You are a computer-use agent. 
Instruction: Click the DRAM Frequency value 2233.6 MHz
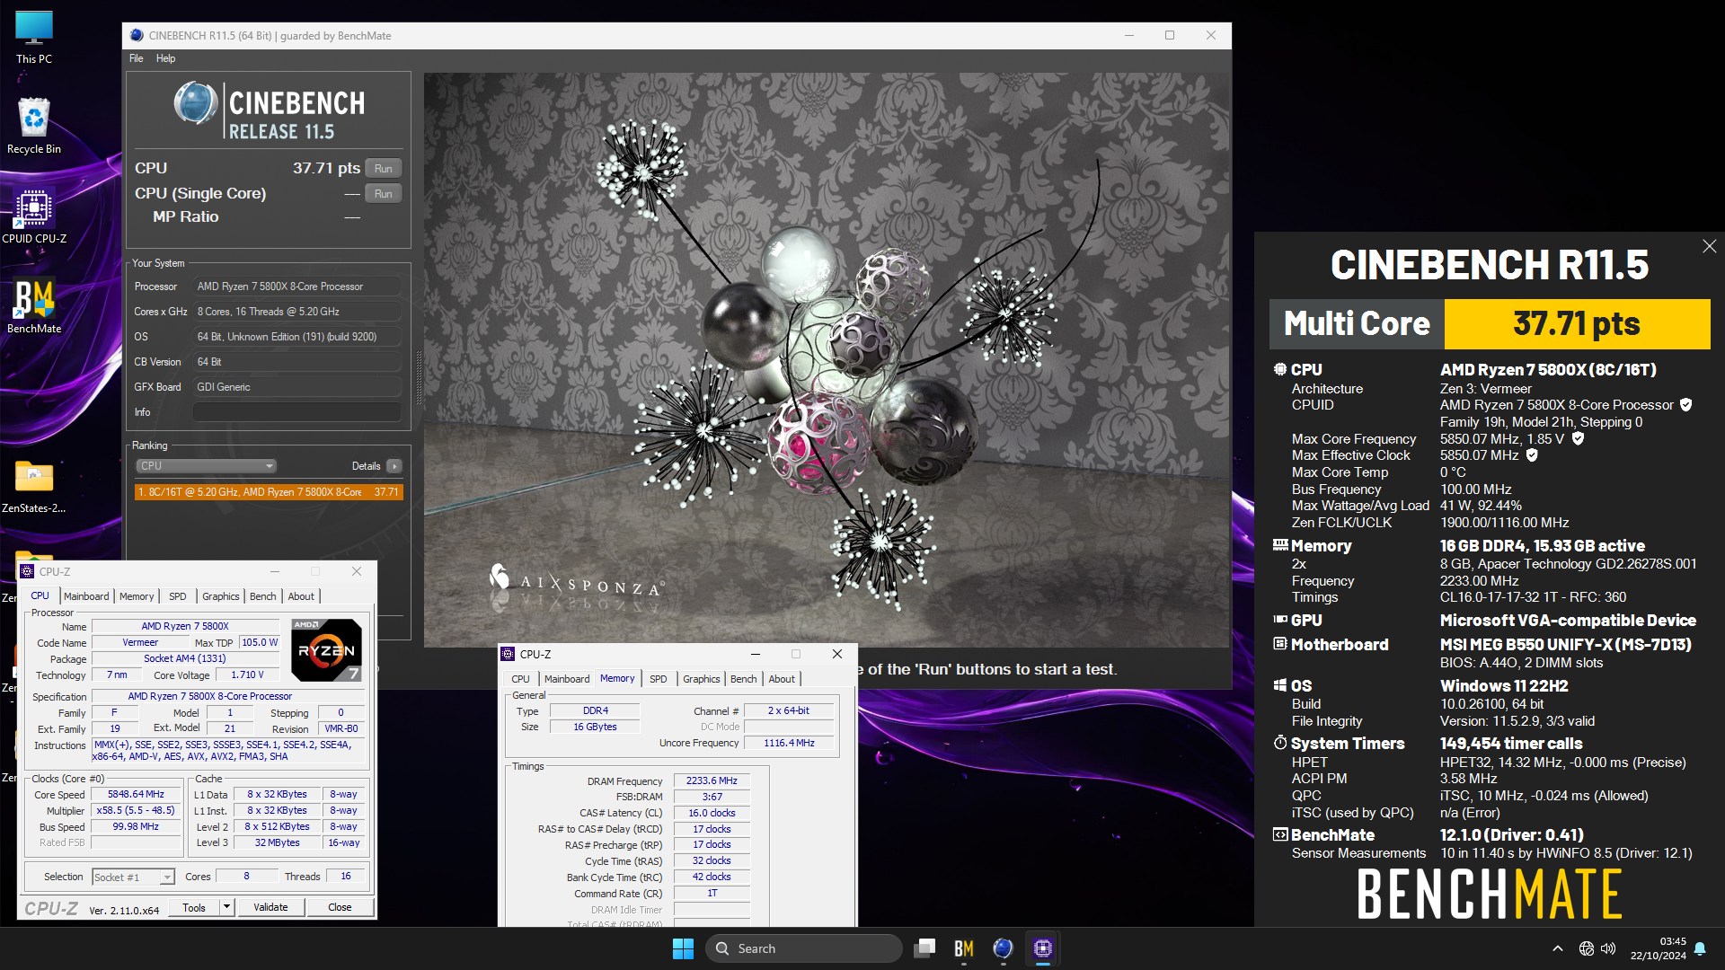(x=712, y=781)
